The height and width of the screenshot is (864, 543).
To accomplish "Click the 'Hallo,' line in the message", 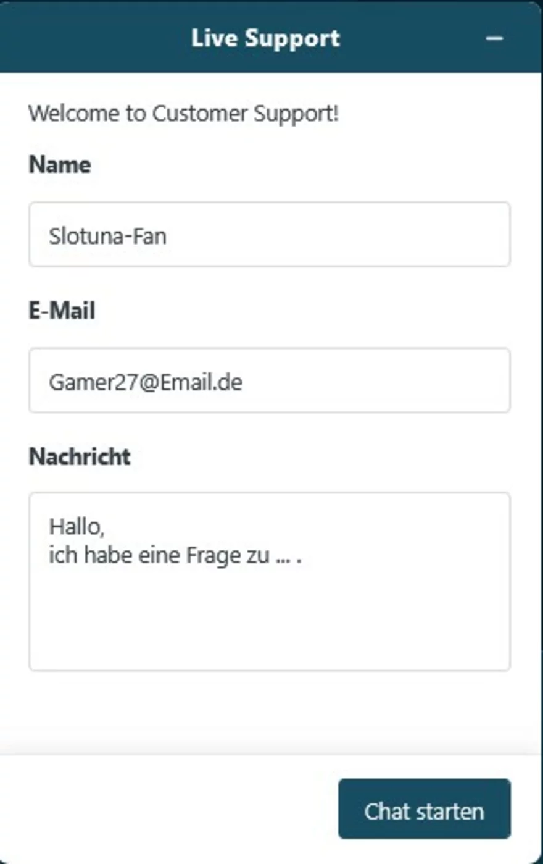I will click(x=77, y=527).
